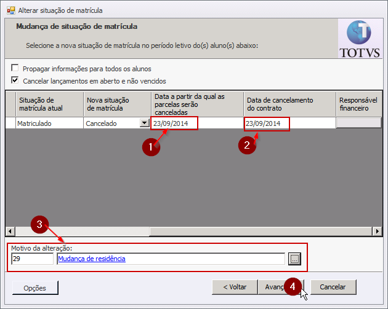
Task: Click the red step 2 marker
Action: pyautogui.click(x=248, y=146)
